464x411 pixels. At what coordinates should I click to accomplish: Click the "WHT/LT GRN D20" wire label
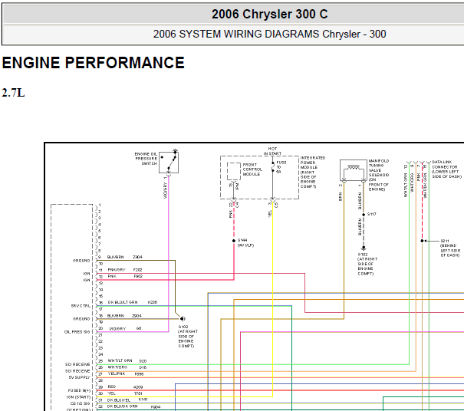coord(127,360)
